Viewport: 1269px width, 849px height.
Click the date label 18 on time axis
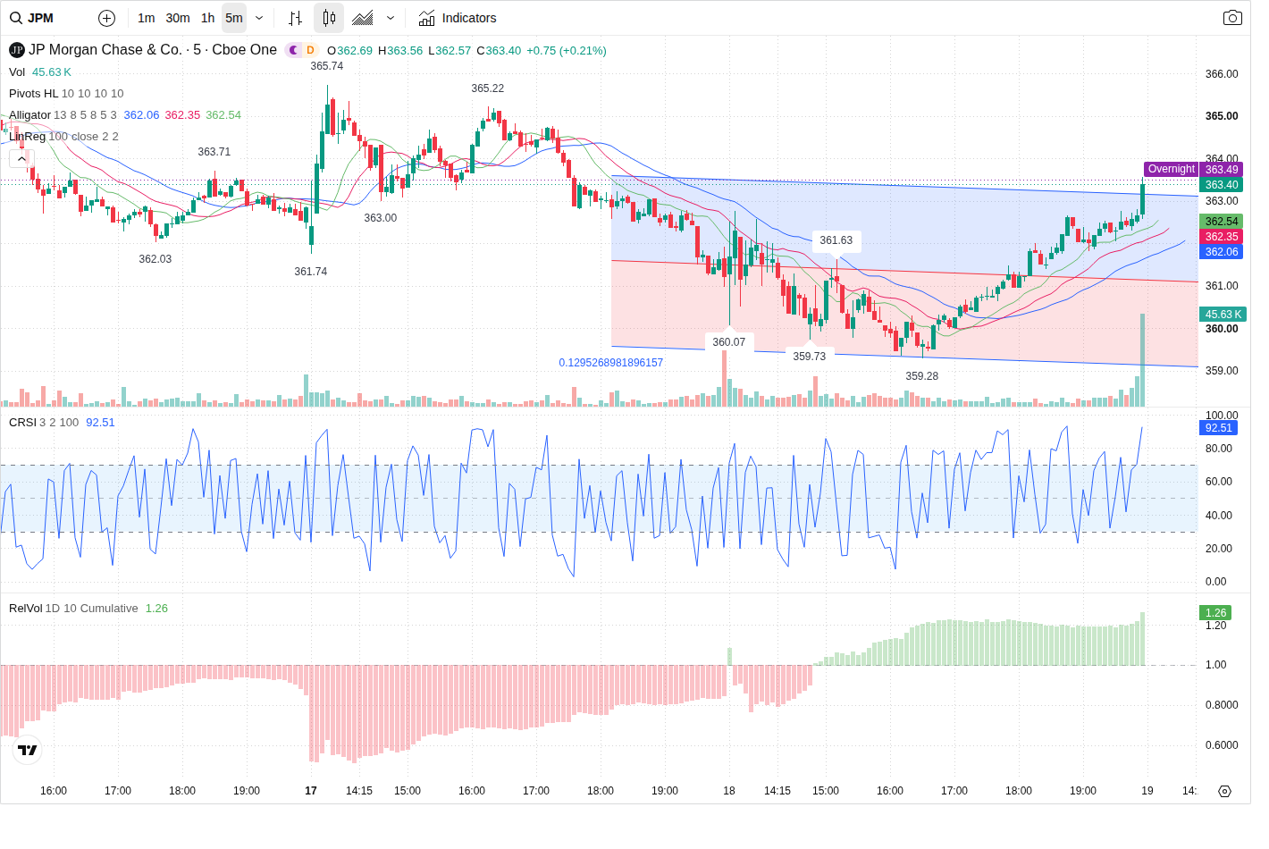[x=729, y=791]
